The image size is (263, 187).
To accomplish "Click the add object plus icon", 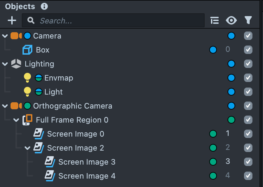I will tap(12, 21).
